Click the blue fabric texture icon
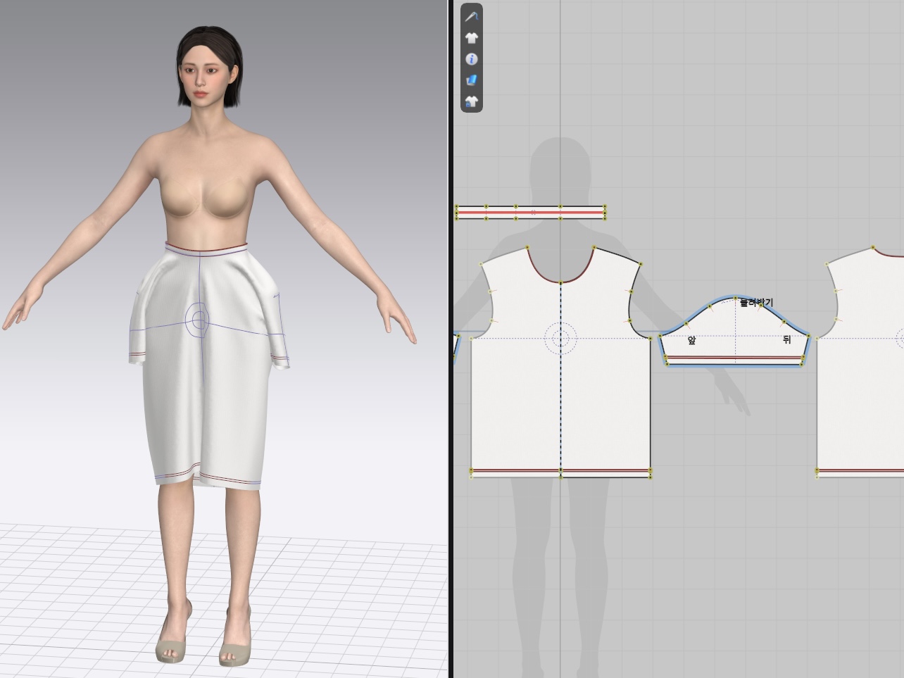Viewport: 904px width, 678px height. [471, 80]
